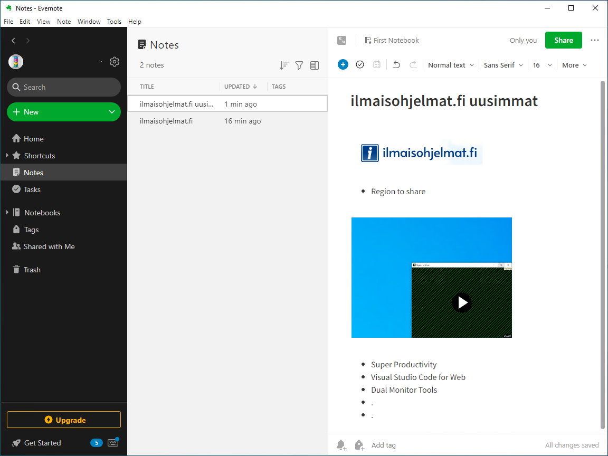Screen dimensions: 608x456
Task: Open the File menu
Action: coord(8,21)
